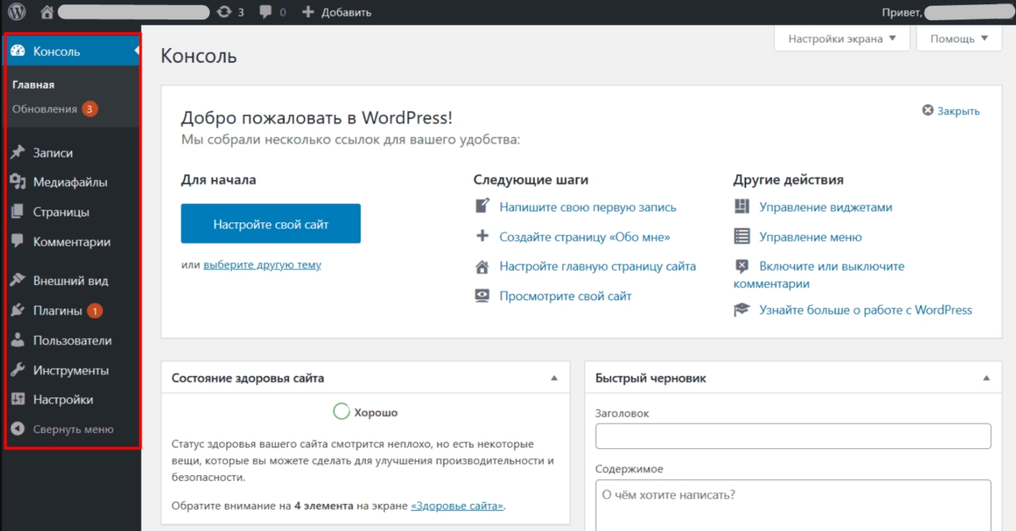
Task: Open link Просмотрите свой сайт
Action: coord(566,296)
